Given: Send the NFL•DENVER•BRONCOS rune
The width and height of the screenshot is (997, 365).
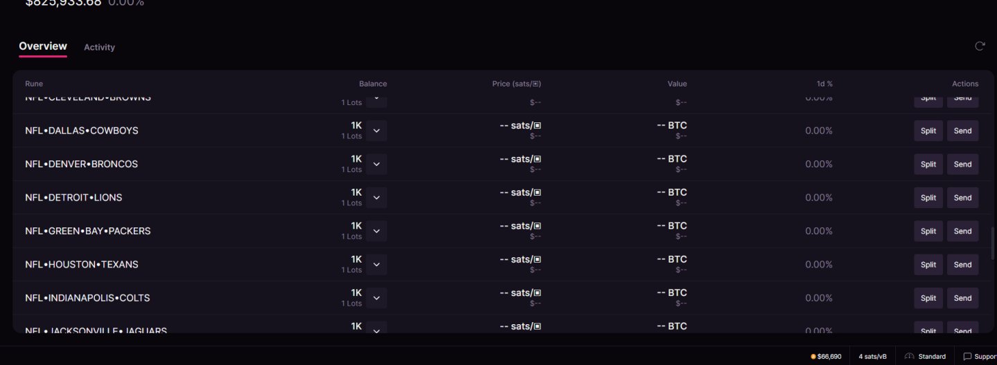Looking at the screenshot, I should (962, 165).
